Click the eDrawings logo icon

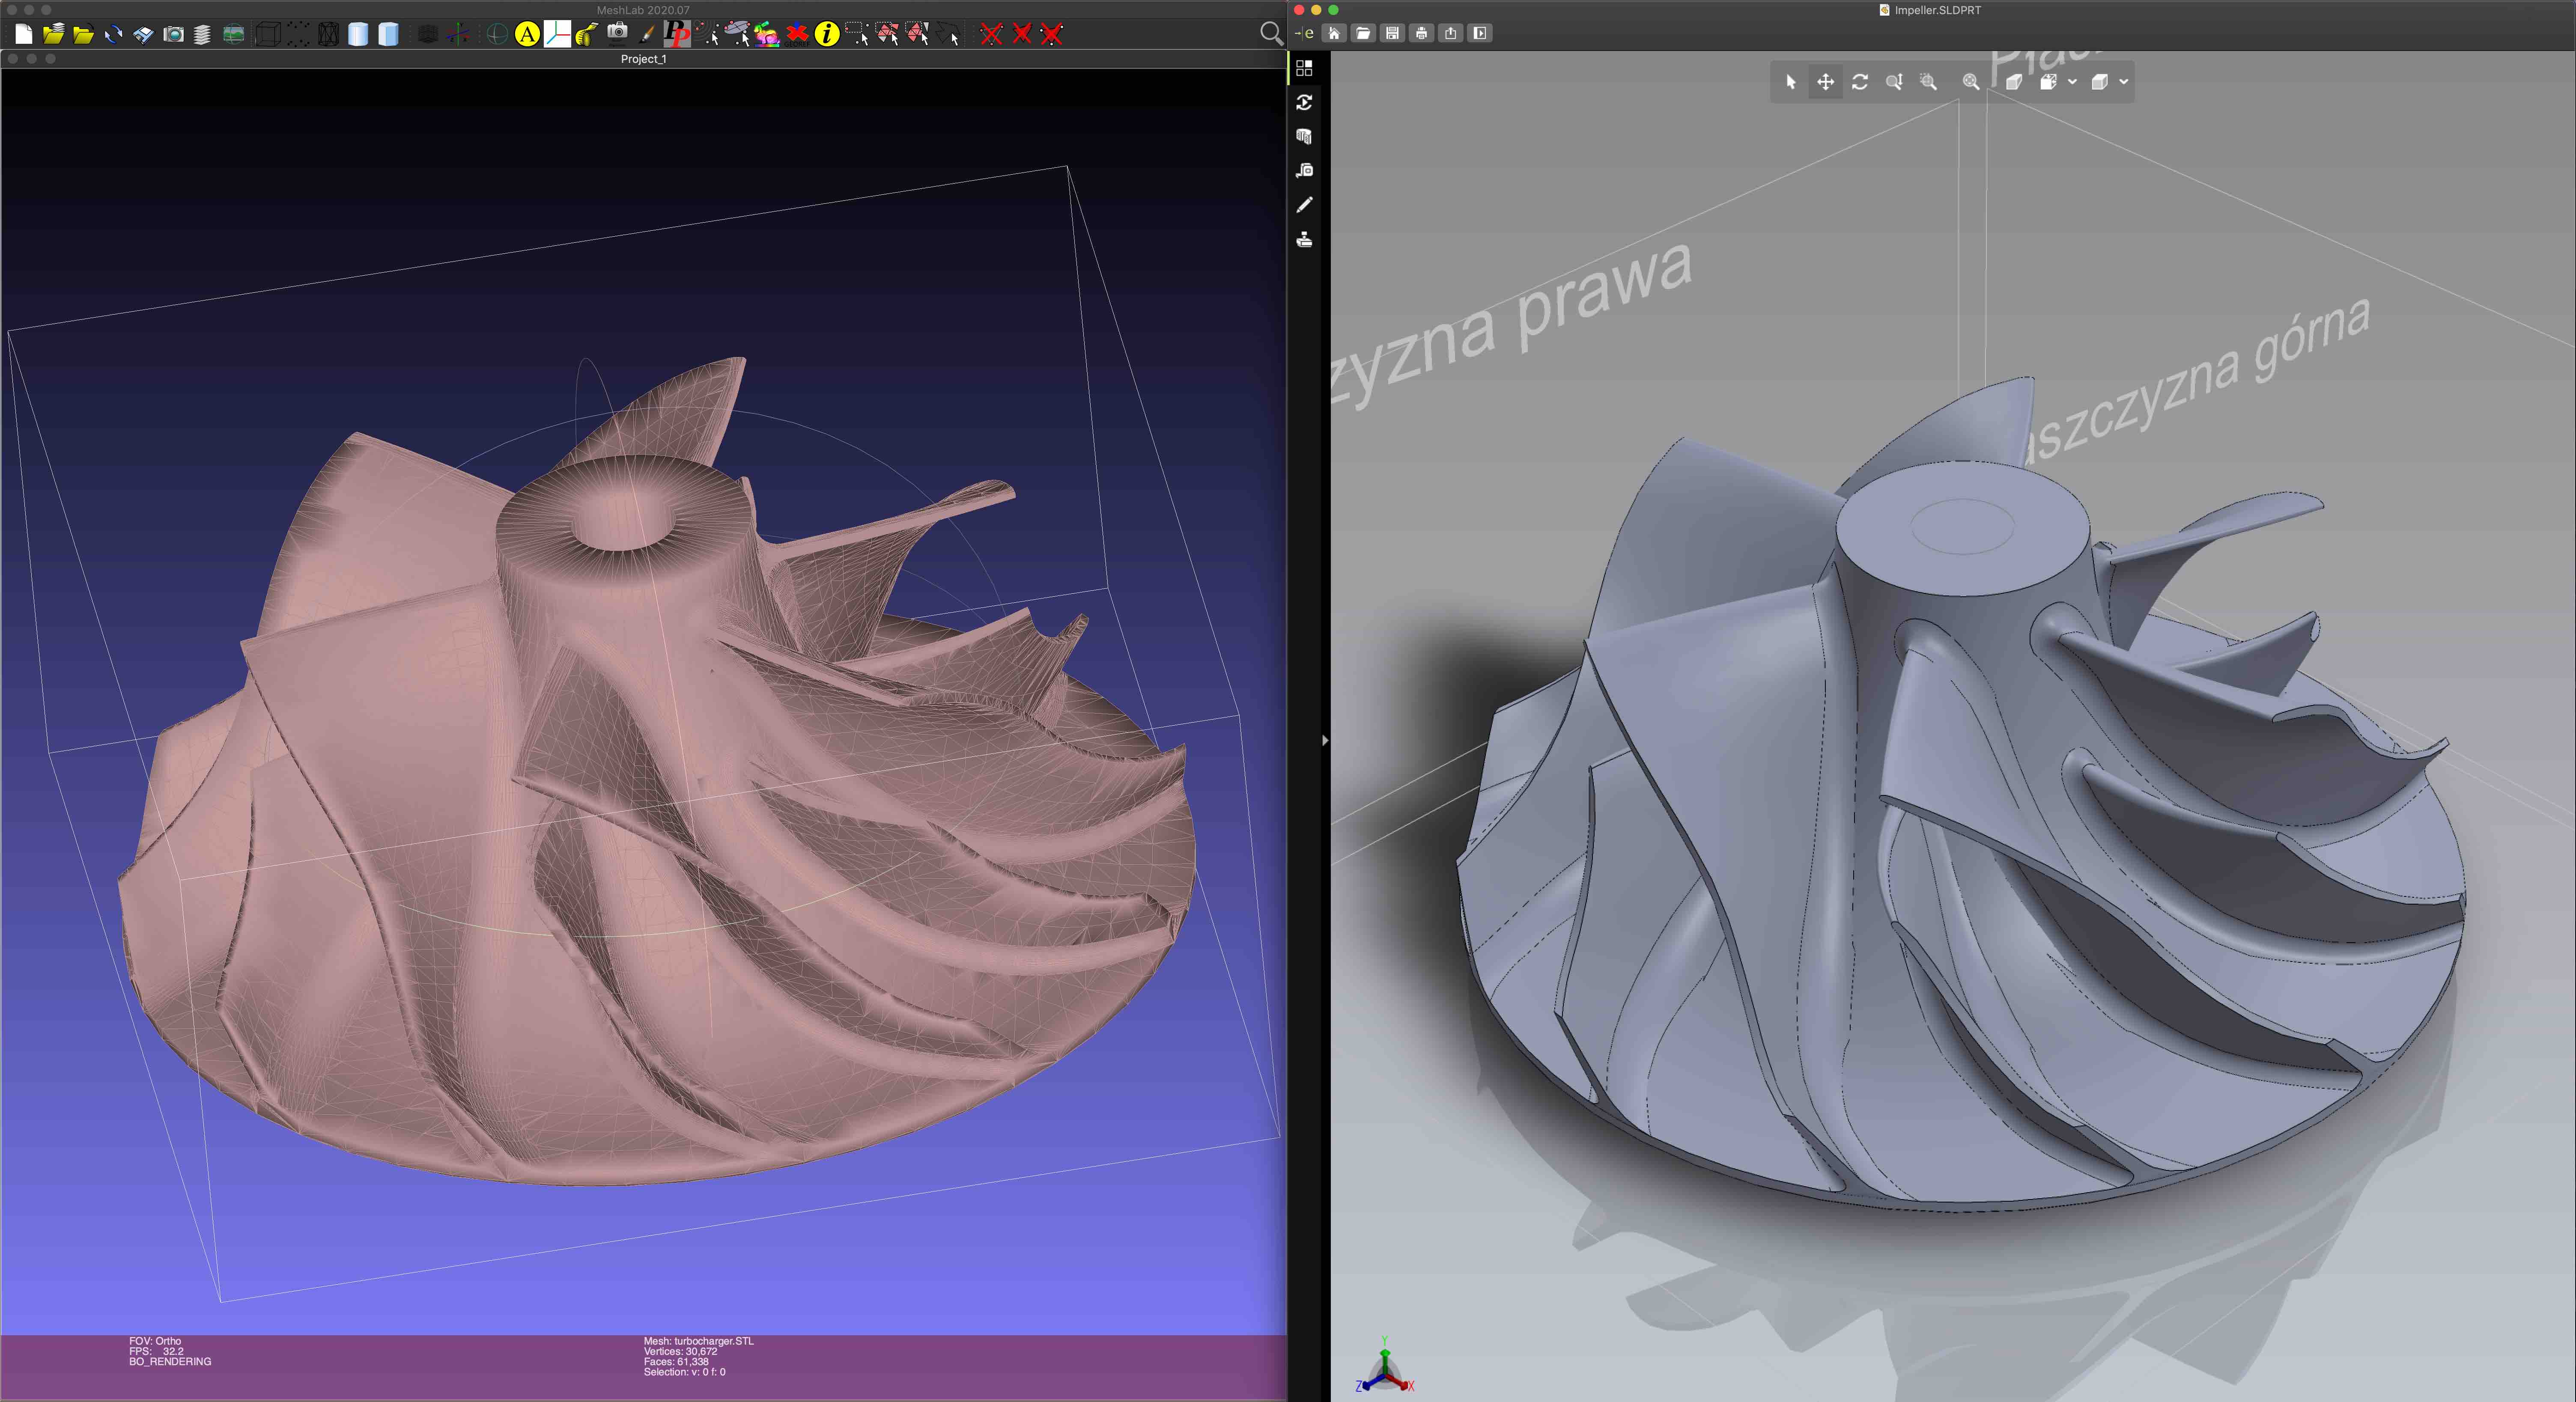(1304, 33)
